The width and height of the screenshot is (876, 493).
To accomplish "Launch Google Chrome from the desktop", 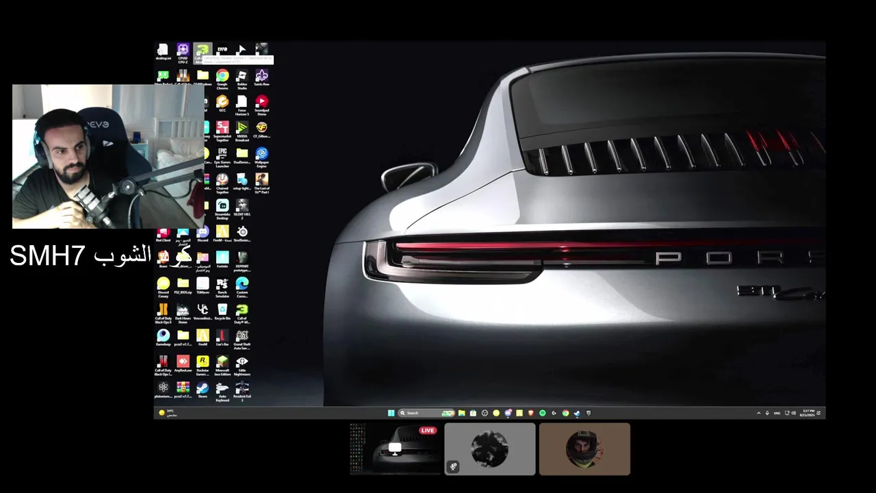I will (222, 79).
